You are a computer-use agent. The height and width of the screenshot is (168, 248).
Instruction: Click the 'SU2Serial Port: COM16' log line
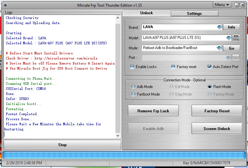[26, 89]
